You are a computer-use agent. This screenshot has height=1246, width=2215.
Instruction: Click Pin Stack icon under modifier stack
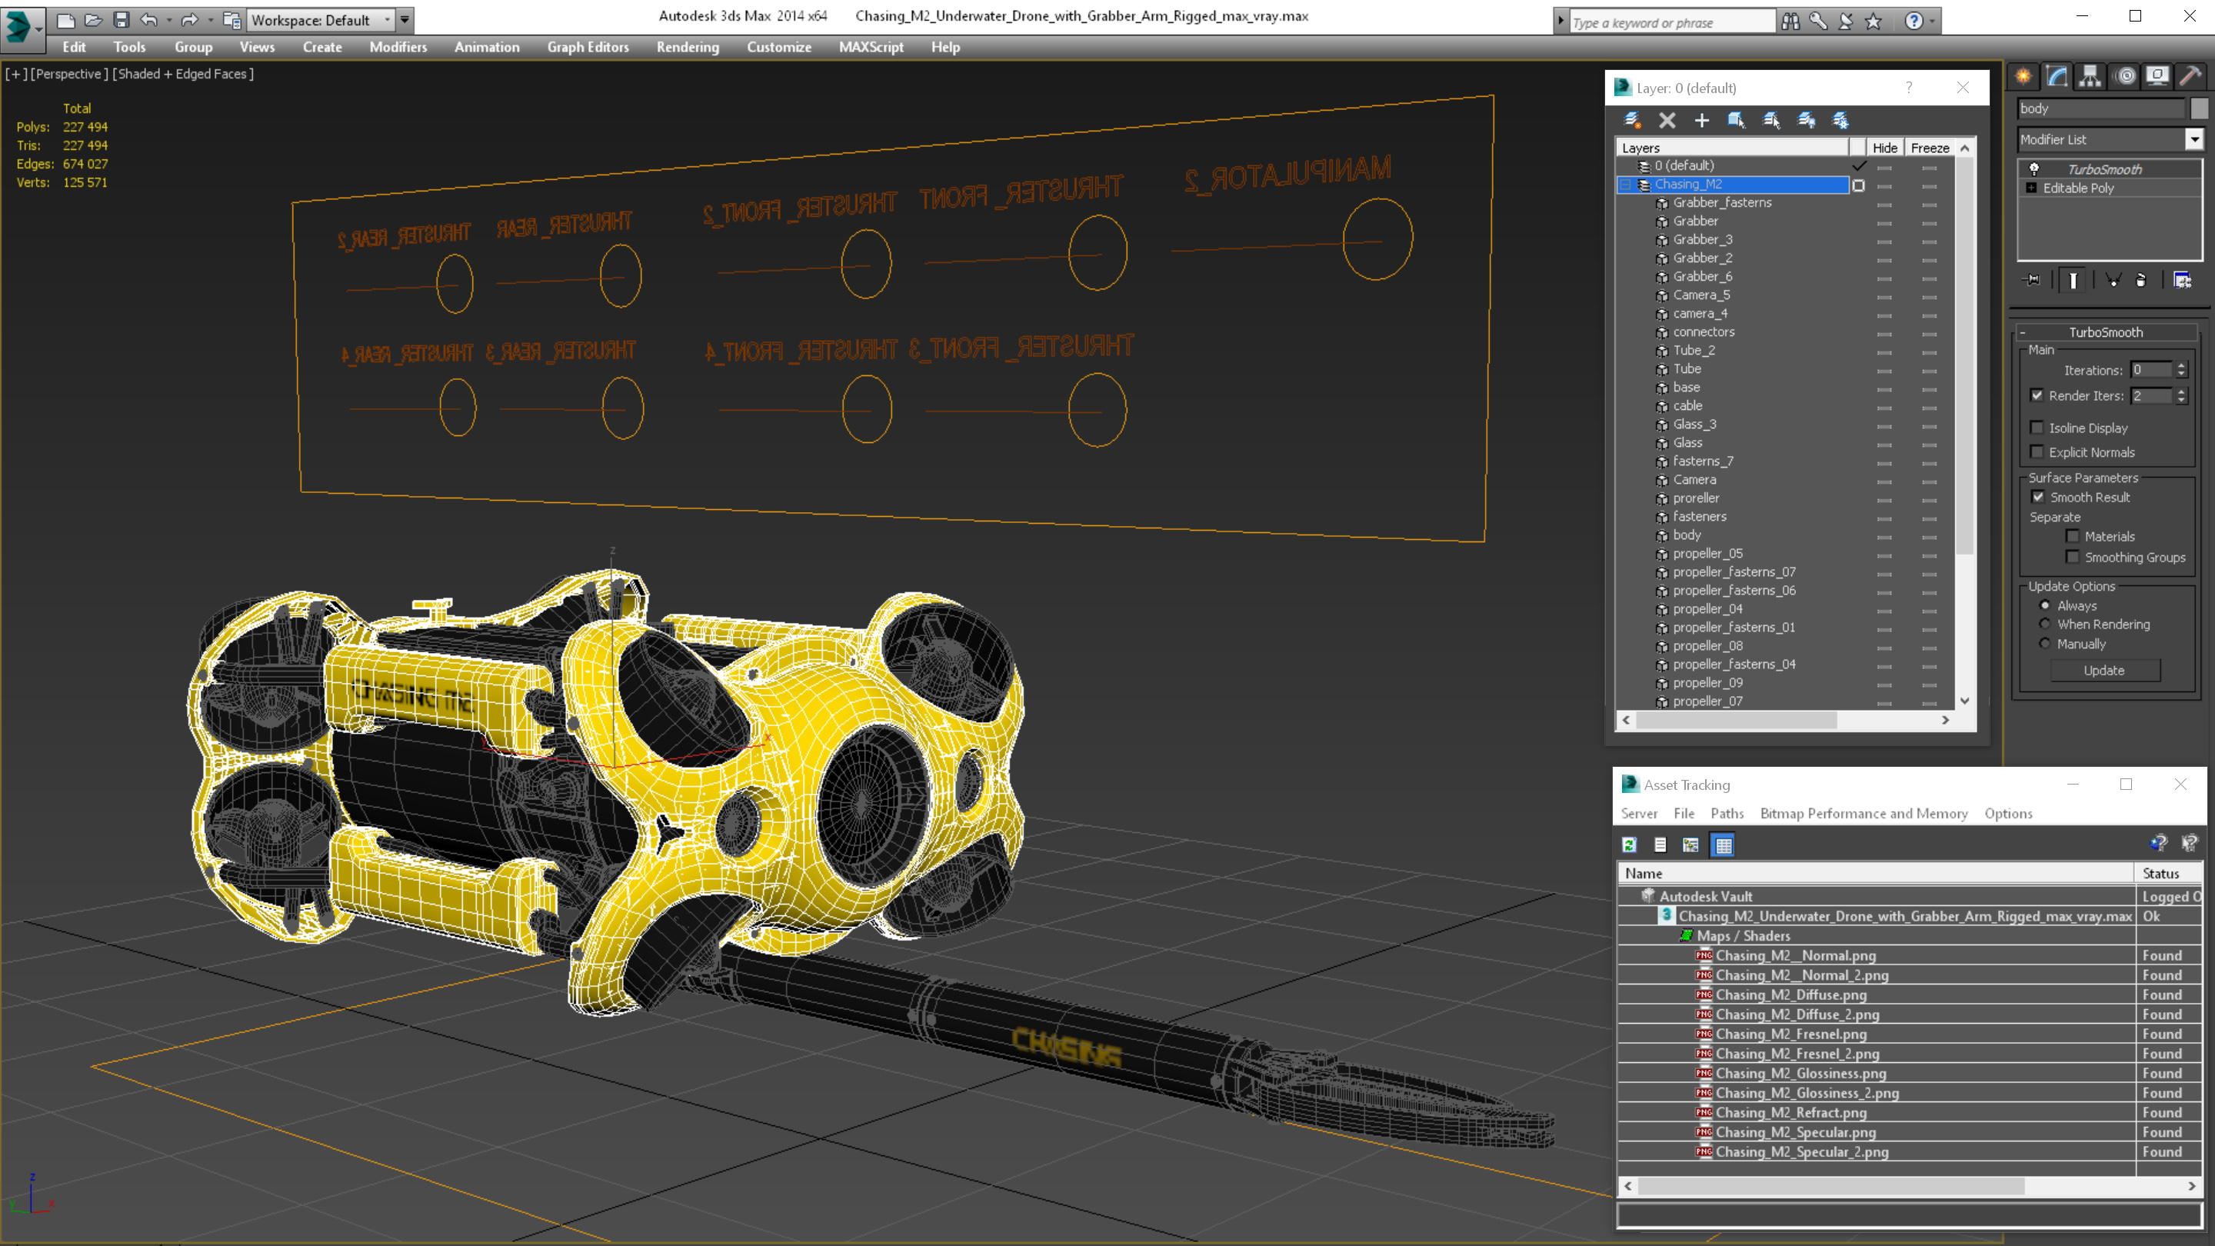tap(2033, 280)
